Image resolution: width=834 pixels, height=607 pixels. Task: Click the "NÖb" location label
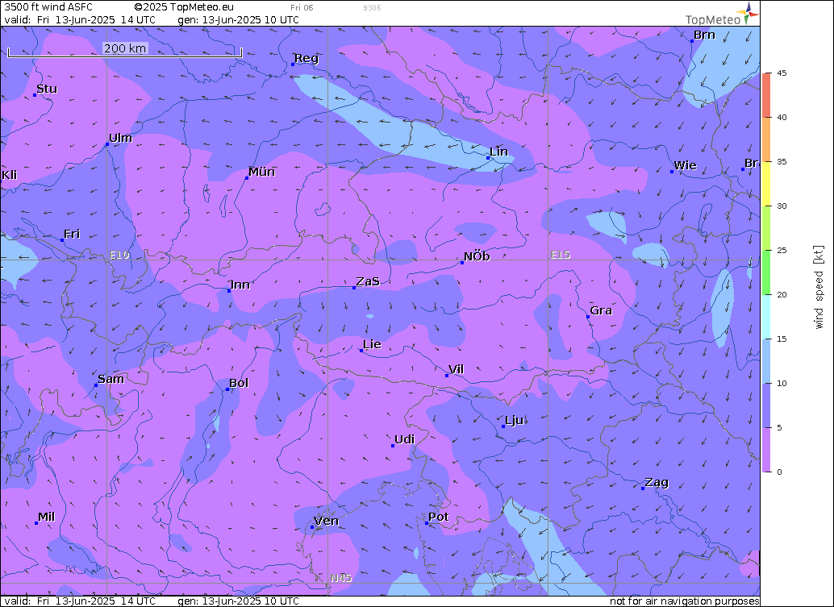coord(477,256)
